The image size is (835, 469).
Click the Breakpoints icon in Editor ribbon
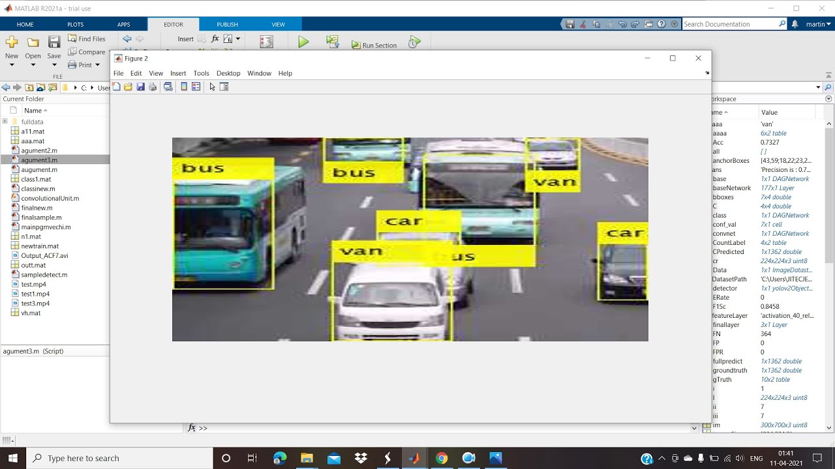[266, 42]
